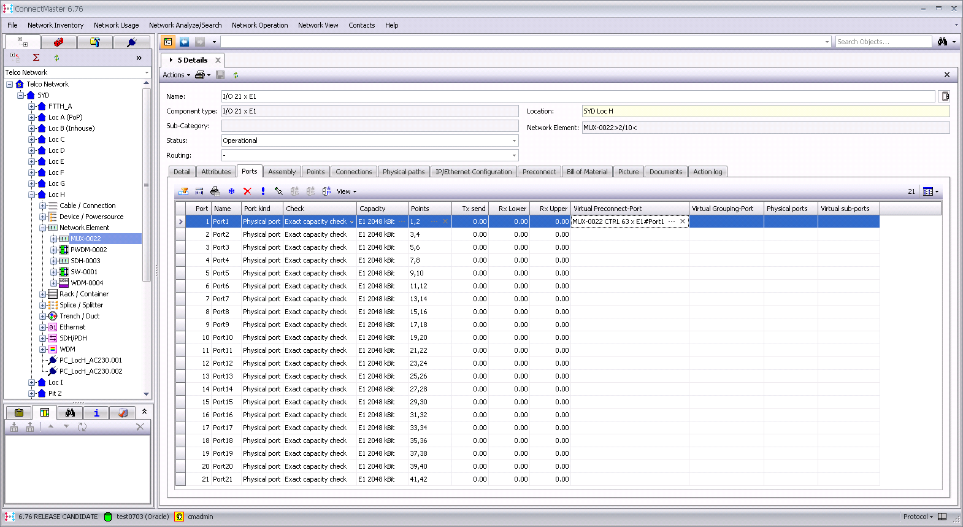Open the Status dropdown showing Operational
The image size is (963, 527).
[514, 140]
